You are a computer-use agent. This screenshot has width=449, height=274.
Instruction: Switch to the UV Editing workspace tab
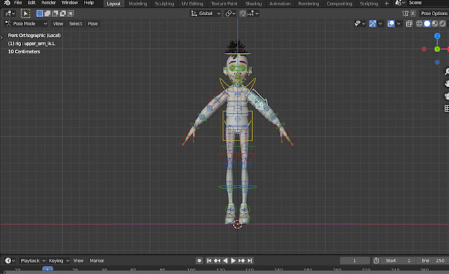pos(192,4)
